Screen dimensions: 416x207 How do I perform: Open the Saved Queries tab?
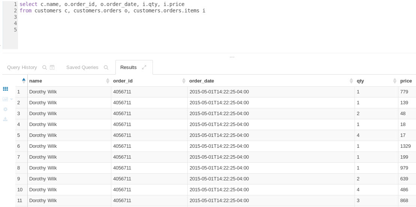click(82, 67)
